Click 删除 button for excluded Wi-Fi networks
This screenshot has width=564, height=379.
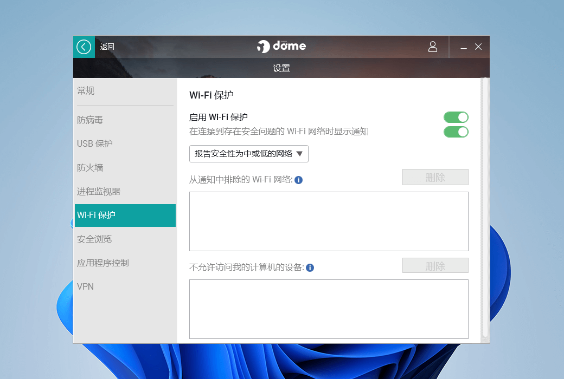pos(435,178)
